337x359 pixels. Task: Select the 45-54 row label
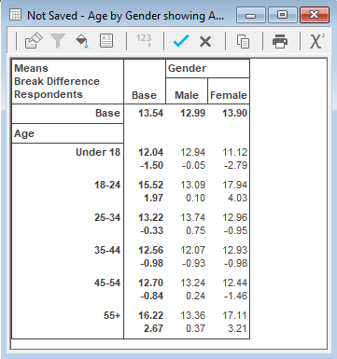[x=107, y=283]
